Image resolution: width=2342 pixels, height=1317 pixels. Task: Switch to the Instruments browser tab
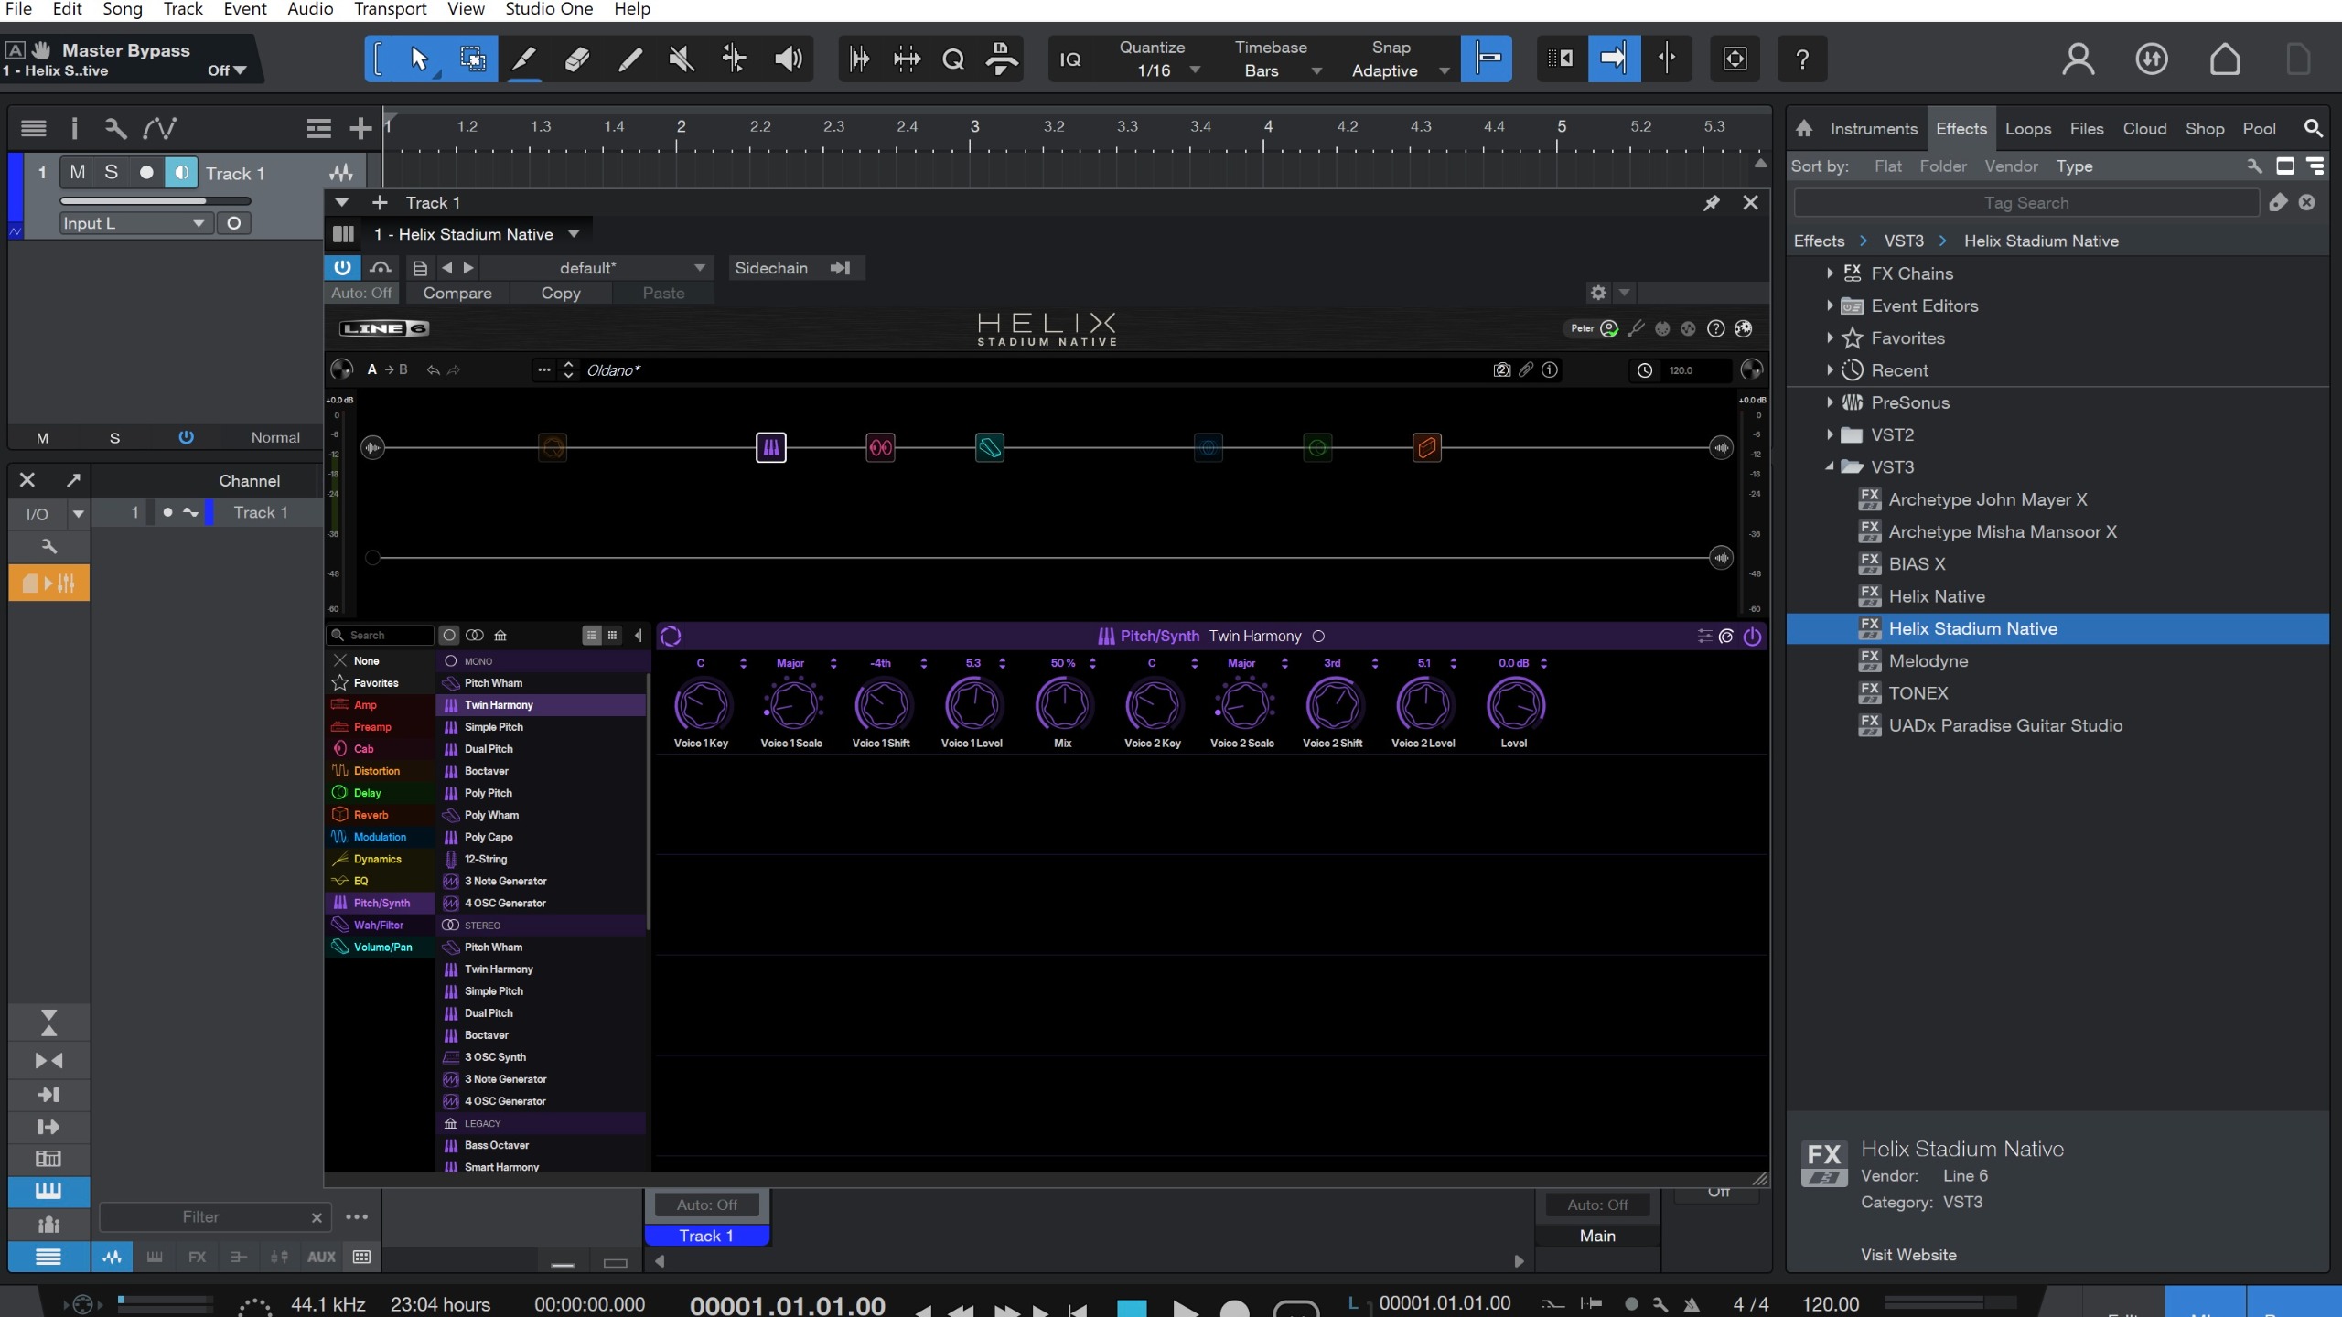(x=1873, y=129)
